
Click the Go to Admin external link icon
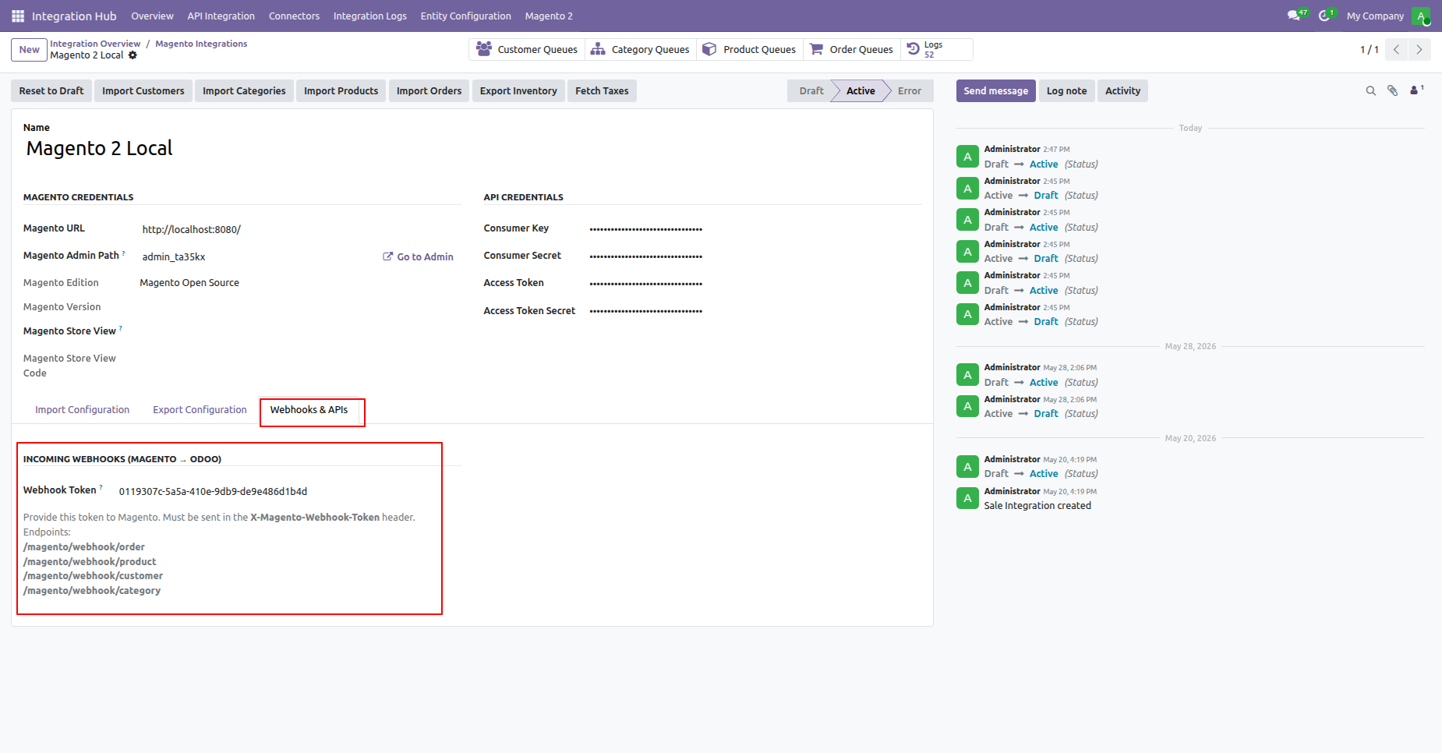pos(387,256)
